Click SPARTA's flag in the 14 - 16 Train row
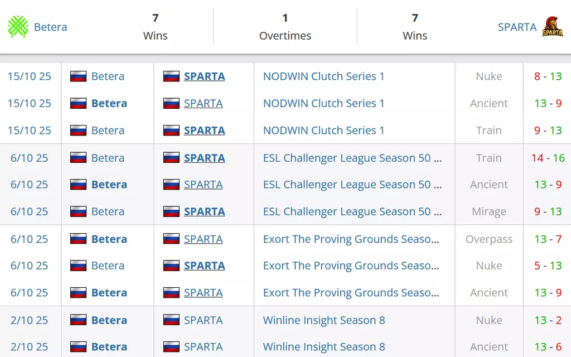Viewport: 571px width, 357px height. (x=171, y=158)
